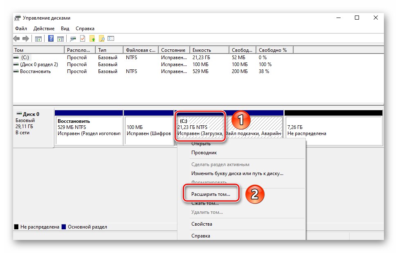
Task: Open the Вид menu
Action: coord(65,29)
